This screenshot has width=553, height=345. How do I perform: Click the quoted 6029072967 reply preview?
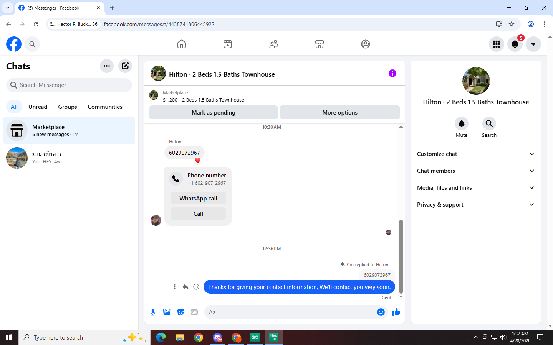coord(377,275)
